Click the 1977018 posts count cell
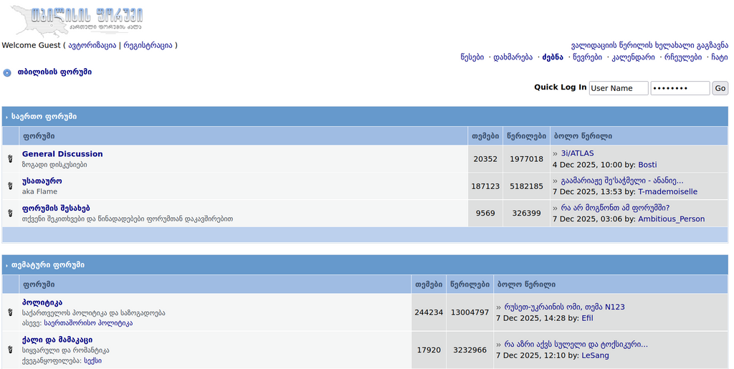This screenshot has height=369, width=734. [527, 159]
